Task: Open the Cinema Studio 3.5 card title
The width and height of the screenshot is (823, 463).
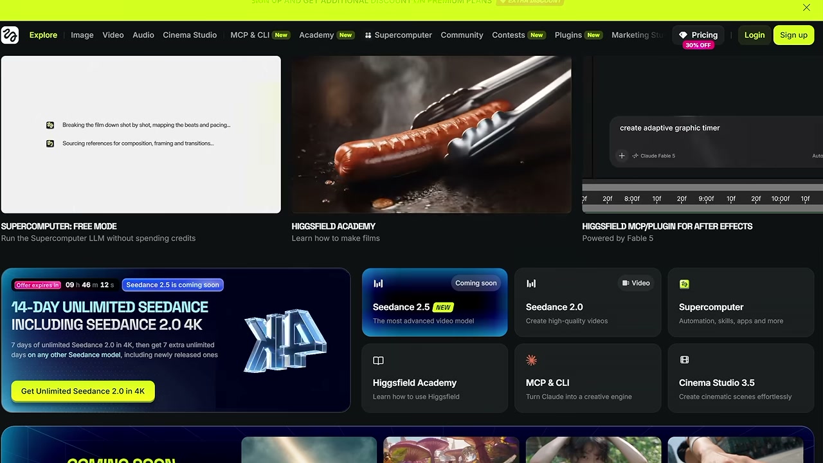Action: pyautogui.click(x=717, y=383)
